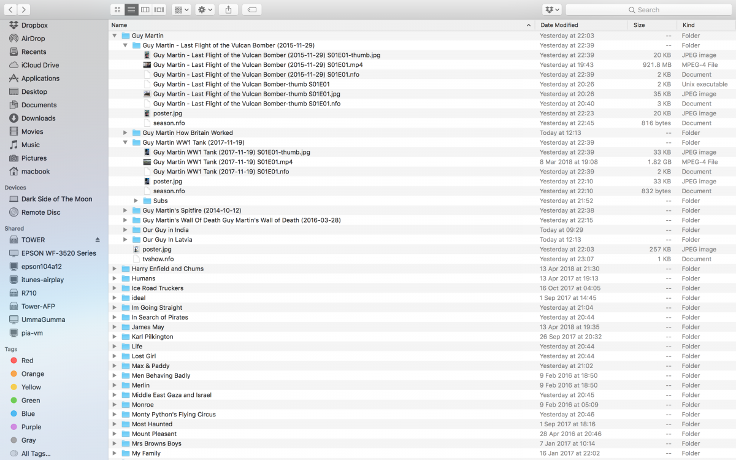This screenshot has height=460, width=736.
Task: Collapse Guy Martin WW1 Tank folder
Action: (125, 142)
